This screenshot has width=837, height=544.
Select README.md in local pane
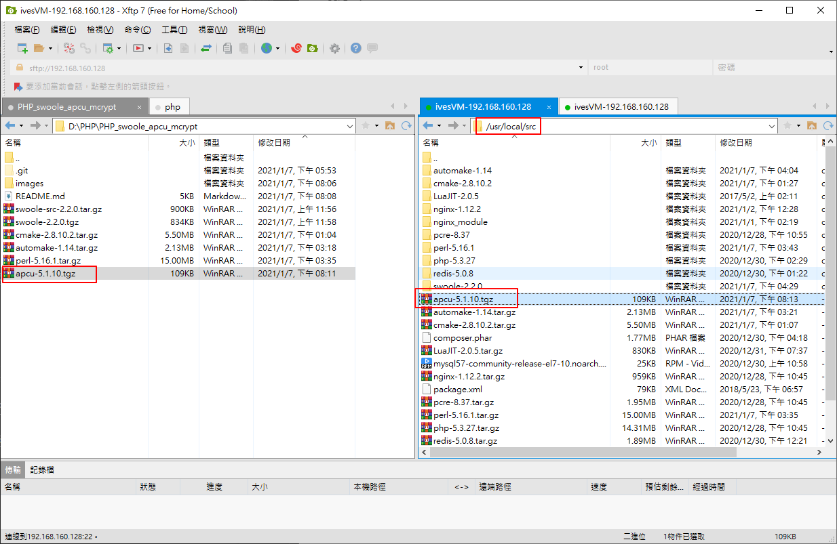[40, 196]
